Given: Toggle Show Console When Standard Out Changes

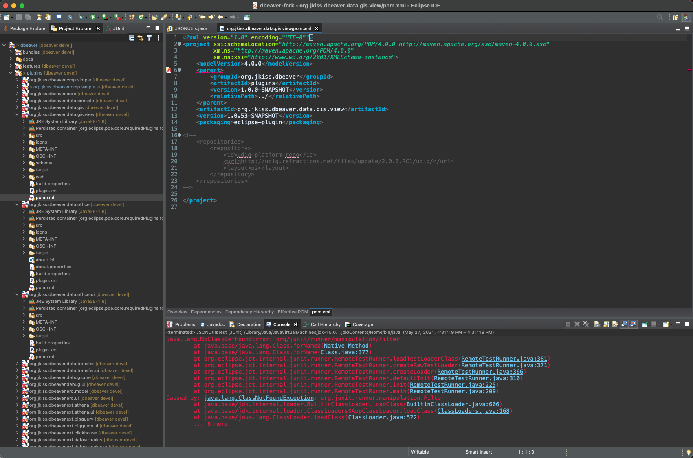Looking at the screenshot, I should click(624, 324).
